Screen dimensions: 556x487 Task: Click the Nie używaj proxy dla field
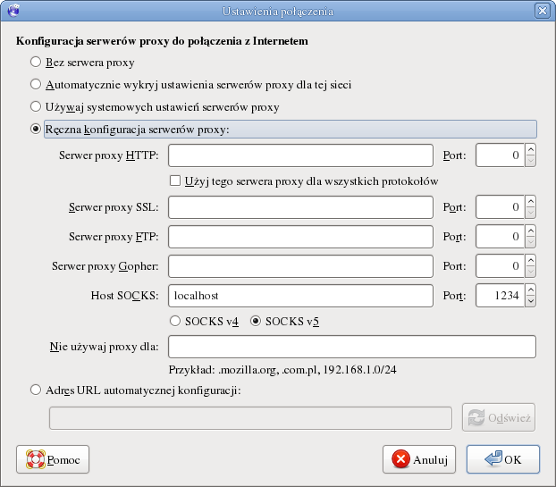[x=351, y=347]
